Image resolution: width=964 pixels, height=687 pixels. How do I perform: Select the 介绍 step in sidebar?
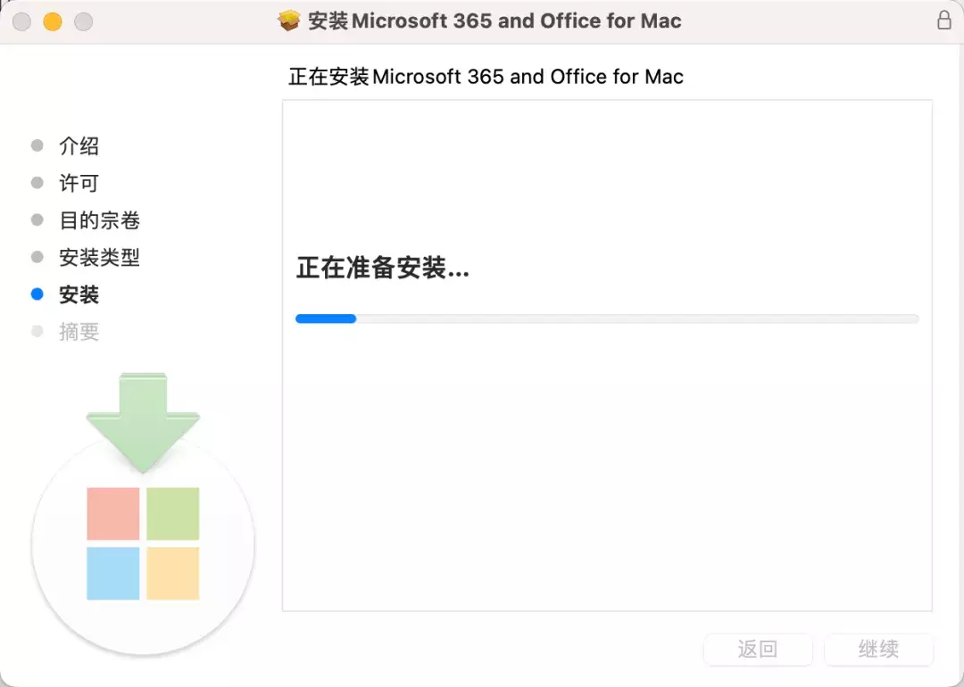point(79,145)
